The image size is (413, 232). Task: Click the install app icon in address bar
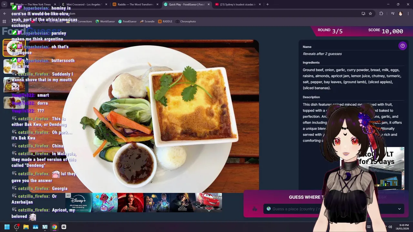pos(363,14)
